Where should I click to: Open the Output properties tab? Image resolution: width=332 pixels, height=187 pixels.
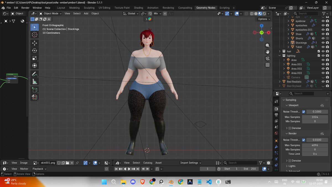click(x=276, y=115)
